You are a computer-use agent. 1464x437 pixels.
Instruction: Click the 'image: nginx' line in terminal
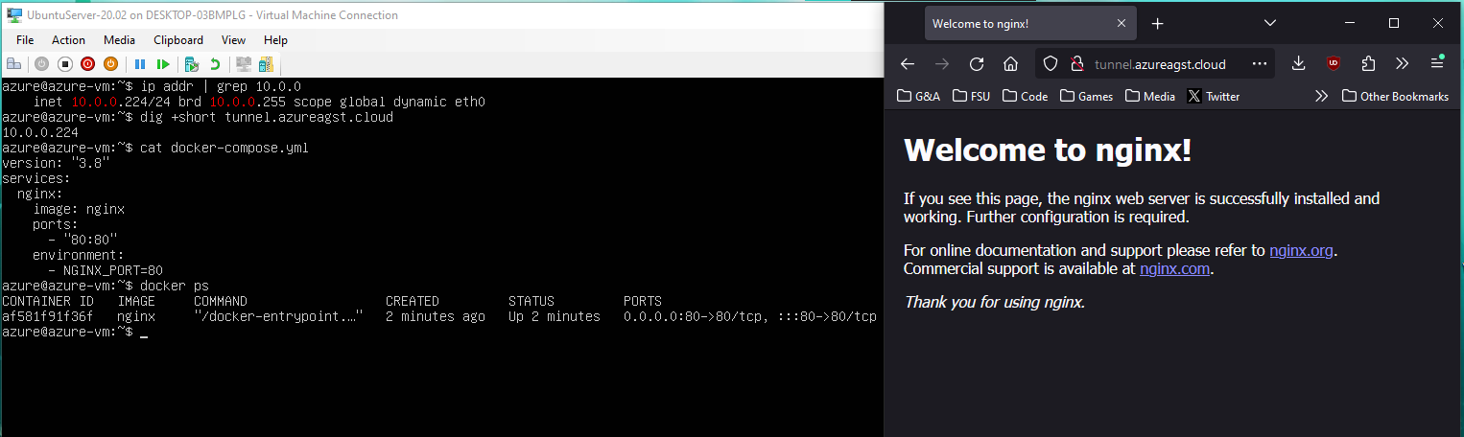point(79,209)
